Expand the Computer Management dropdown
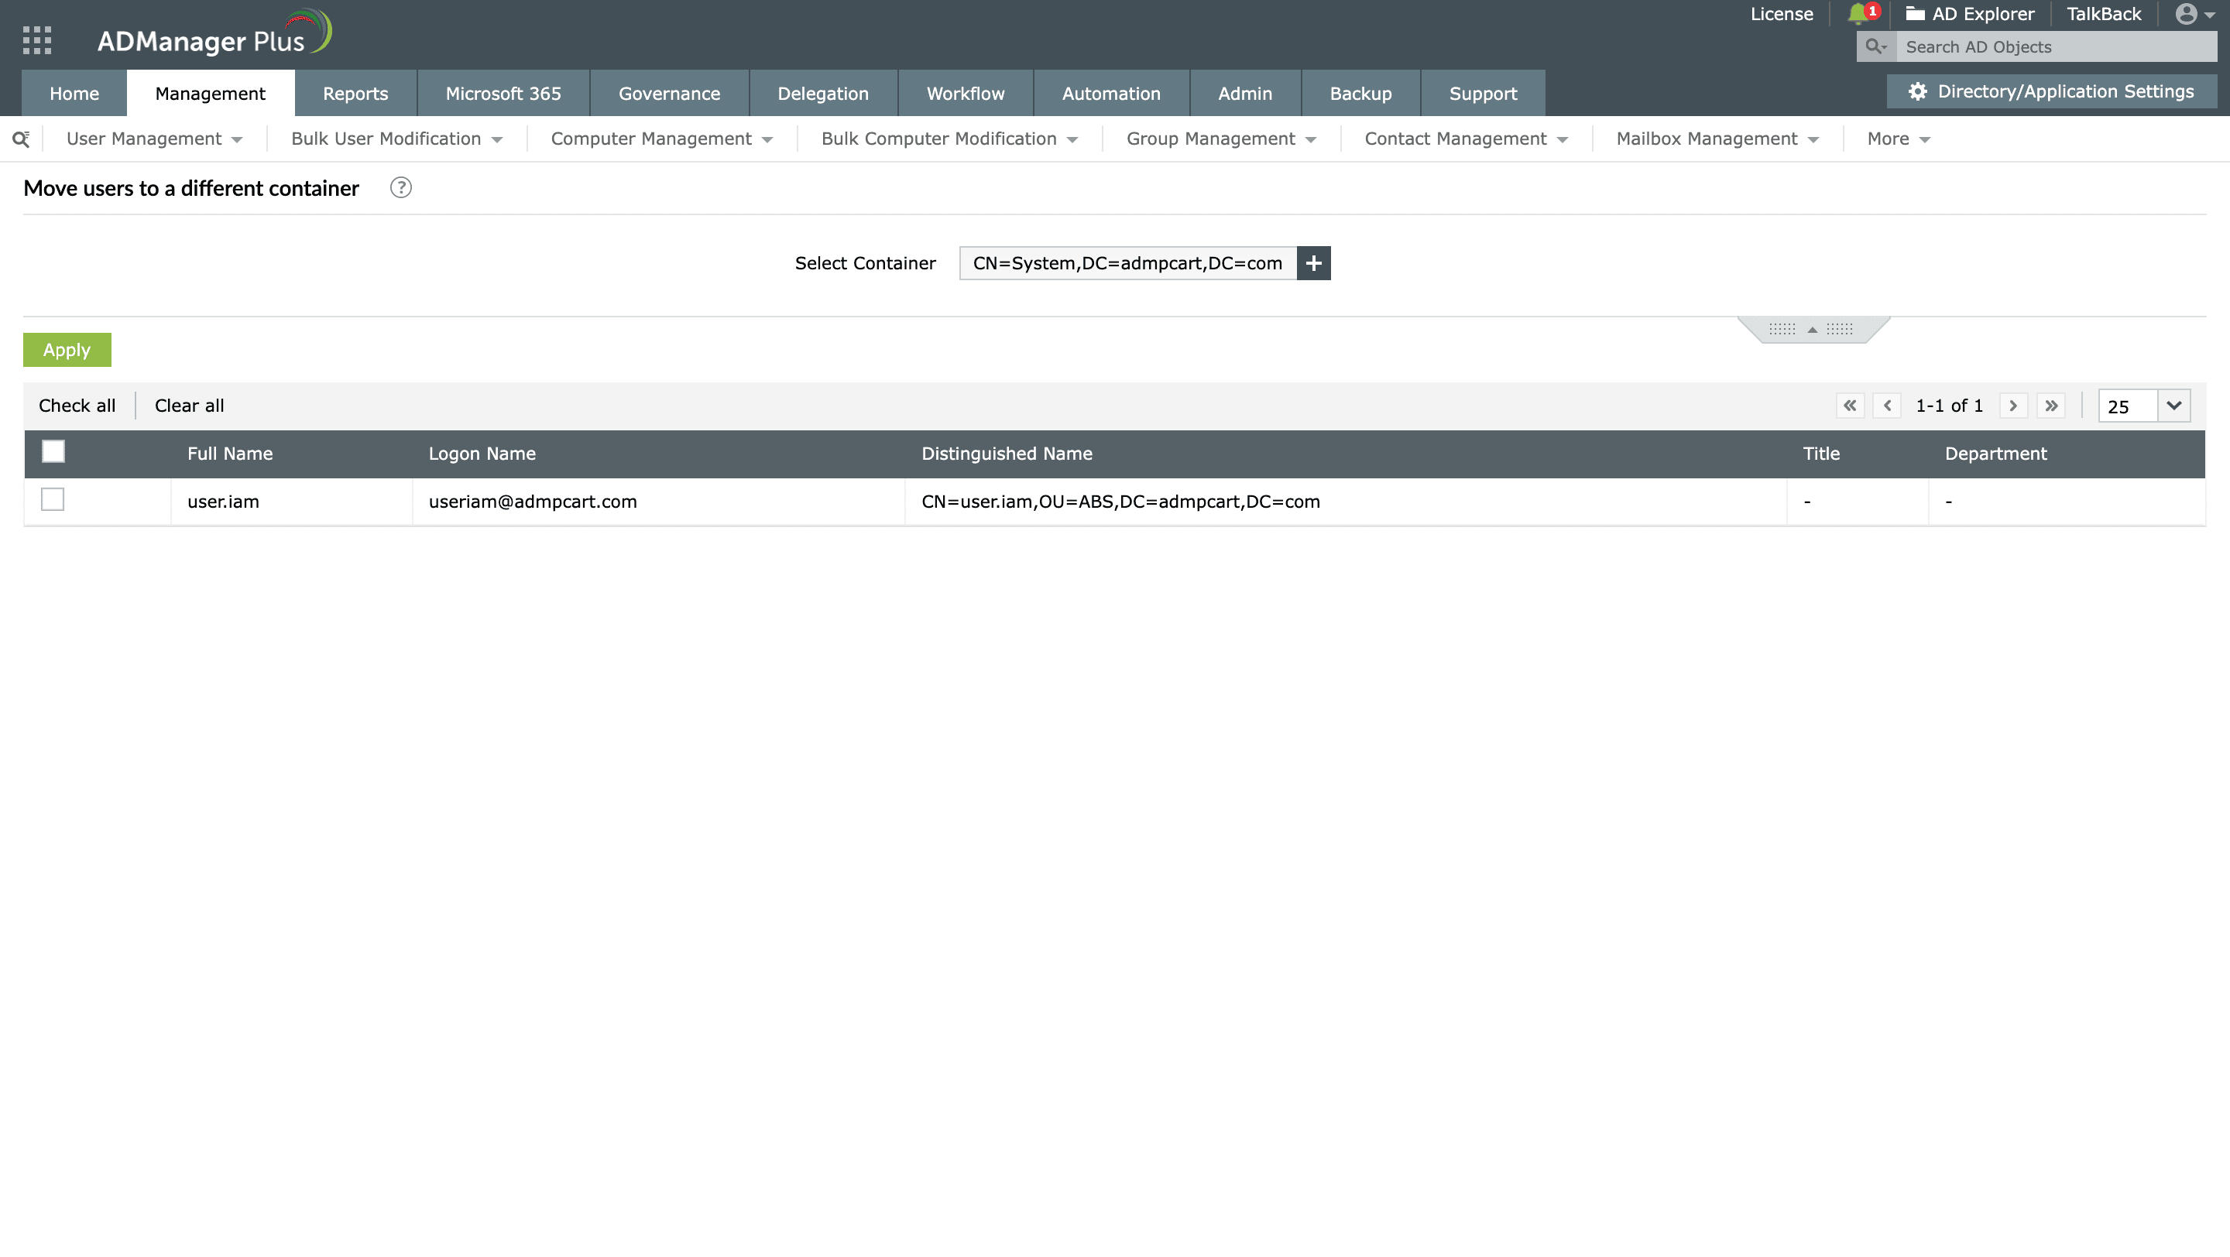The image size is (2230, 1257). 661,139
